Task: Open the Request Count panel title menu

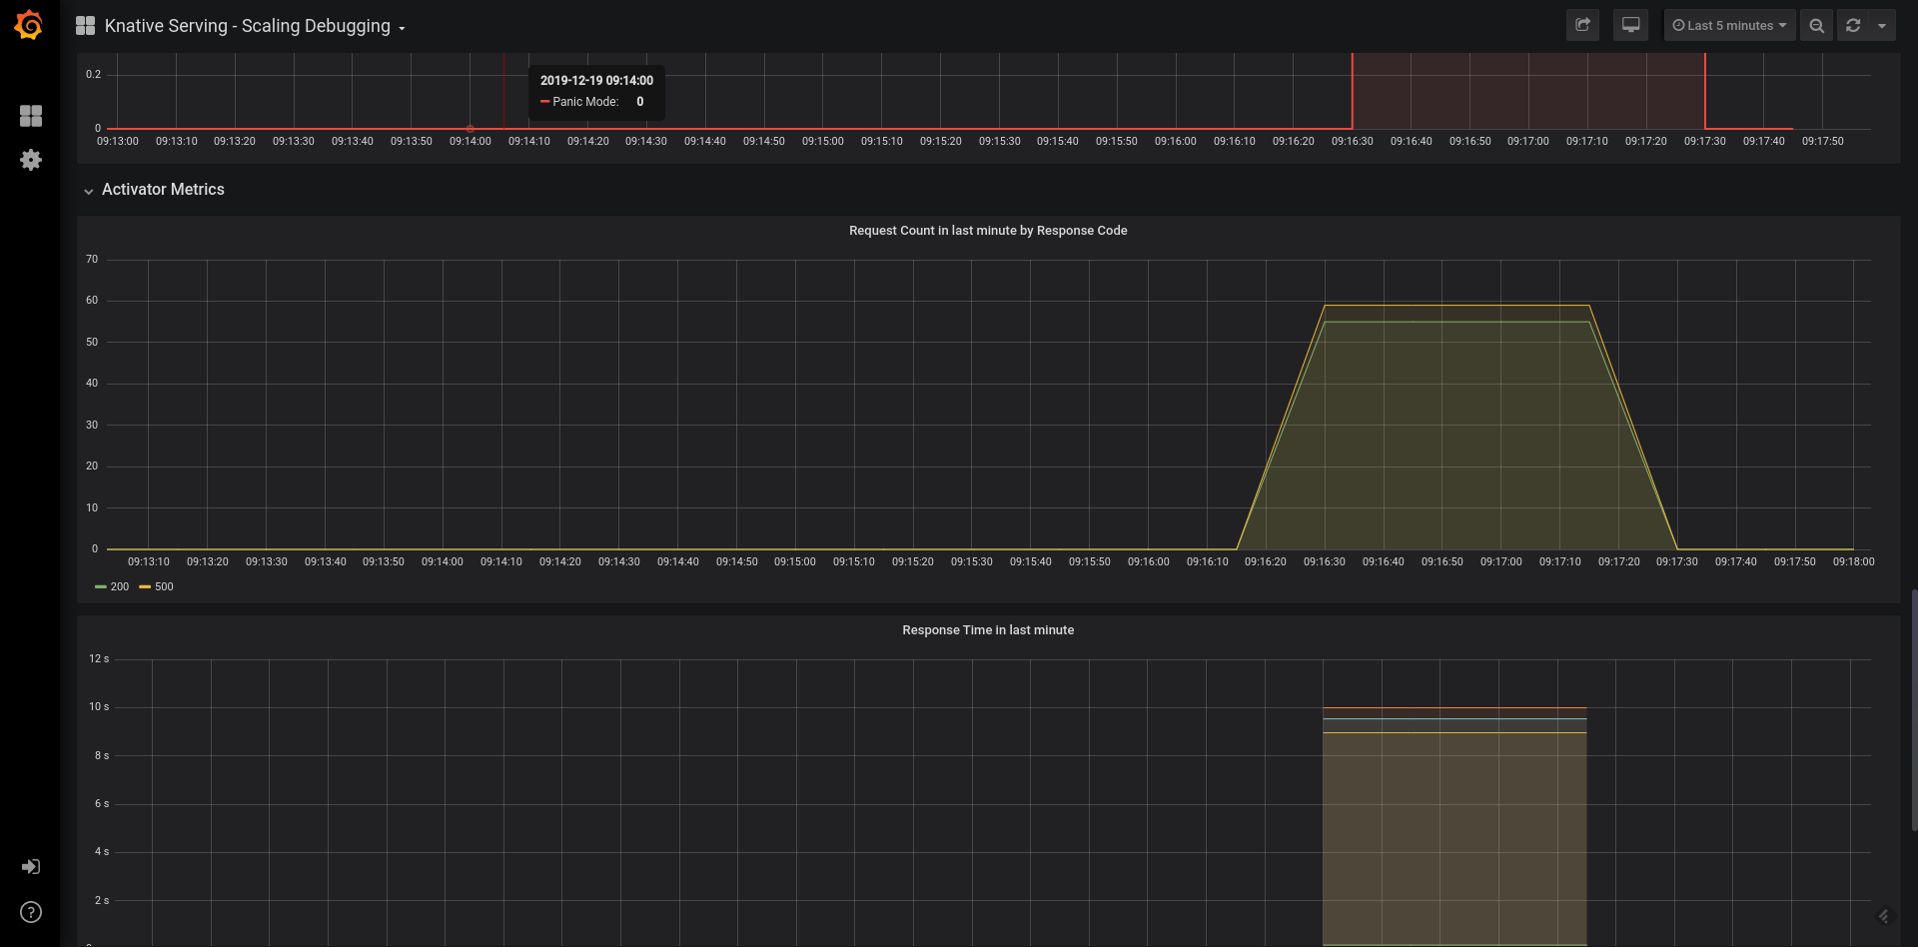Action: 988,231
